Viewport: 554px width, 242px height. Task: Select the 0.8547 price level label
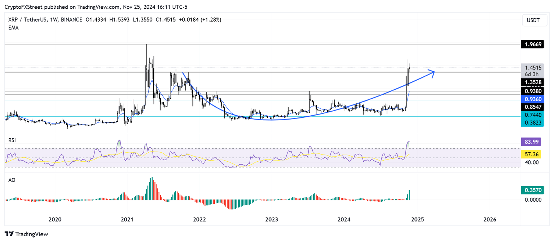532,107
